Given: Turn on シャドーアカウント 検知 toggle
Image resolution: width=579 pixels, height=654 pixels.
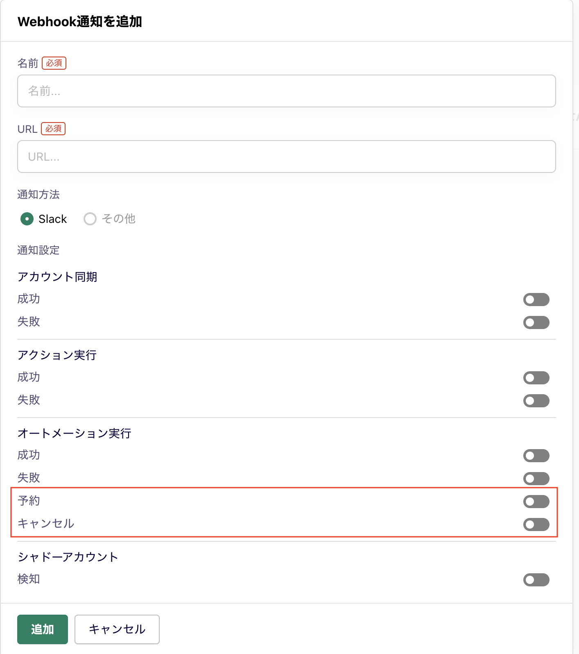Looking at the screenshot, I should [536, 580].
